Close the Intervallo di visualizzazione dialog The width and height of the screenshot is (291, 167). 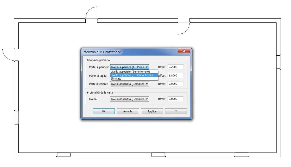click(184, 51)
